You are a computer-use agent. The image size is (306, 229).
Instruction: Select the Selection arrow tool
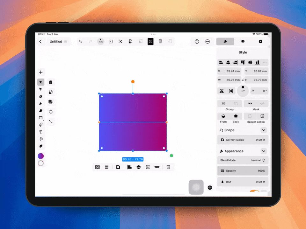pos(40,82)
